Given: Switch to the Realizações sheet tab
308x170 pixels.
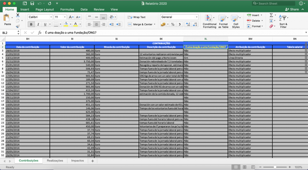Looking at the screenshot, I should [x=55, y=161].
